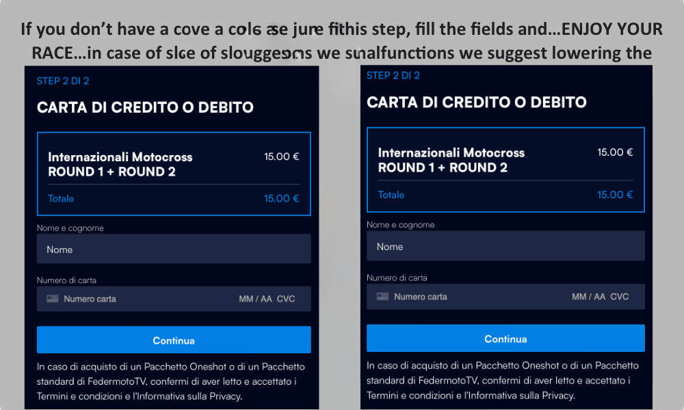684x410 pixels.
Task: Click CVC field in left form
Action: click(x=286, y=299)
